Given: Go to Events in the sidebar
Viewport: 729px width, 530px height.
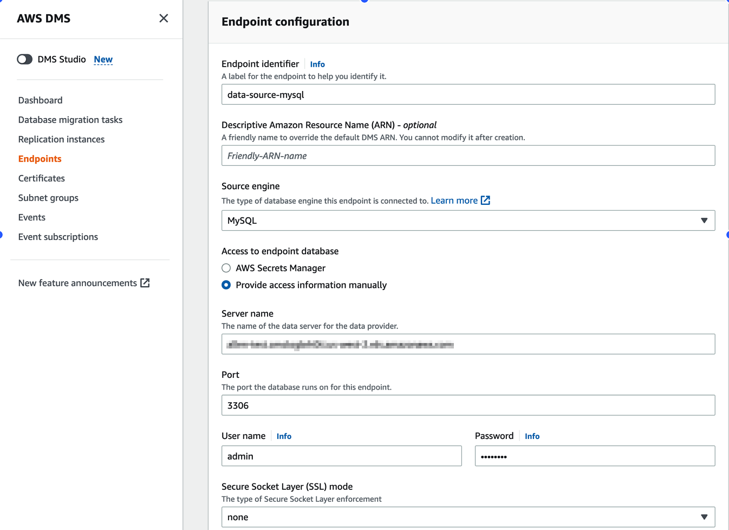Looking at the screenshot, I should (x=31, y=217).
